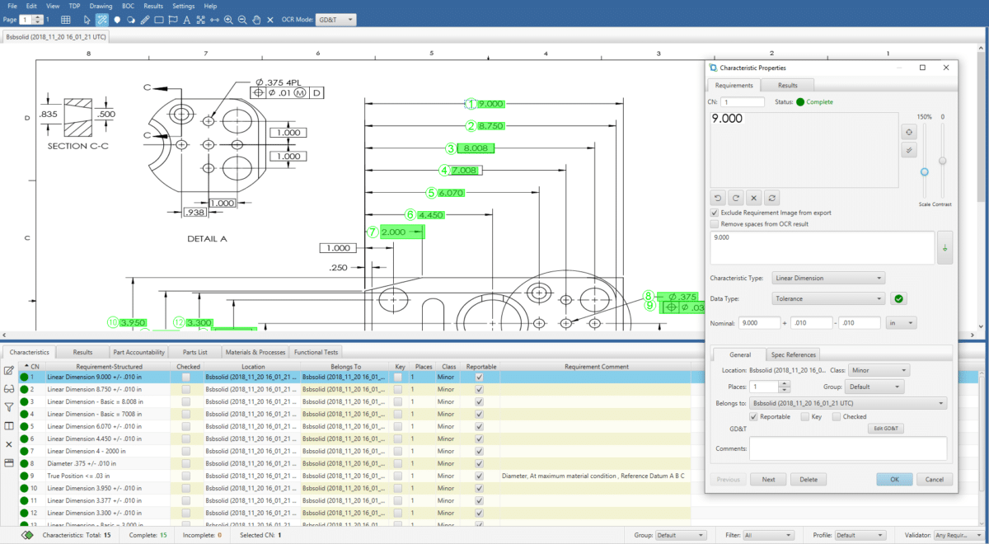Click the glasses icon in left sidebar
989x544 pixels.
pos(9,389)
